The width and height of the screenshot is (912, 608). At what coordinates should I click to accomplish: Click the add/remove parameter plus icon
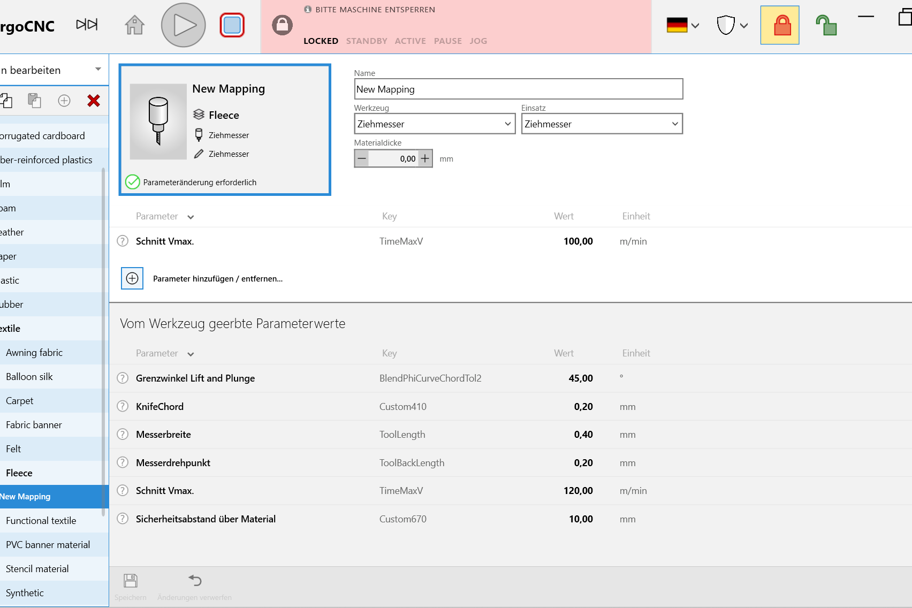click(x=132, y=278)
